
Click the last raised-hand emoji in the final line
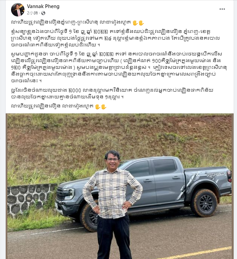[104, 107]
